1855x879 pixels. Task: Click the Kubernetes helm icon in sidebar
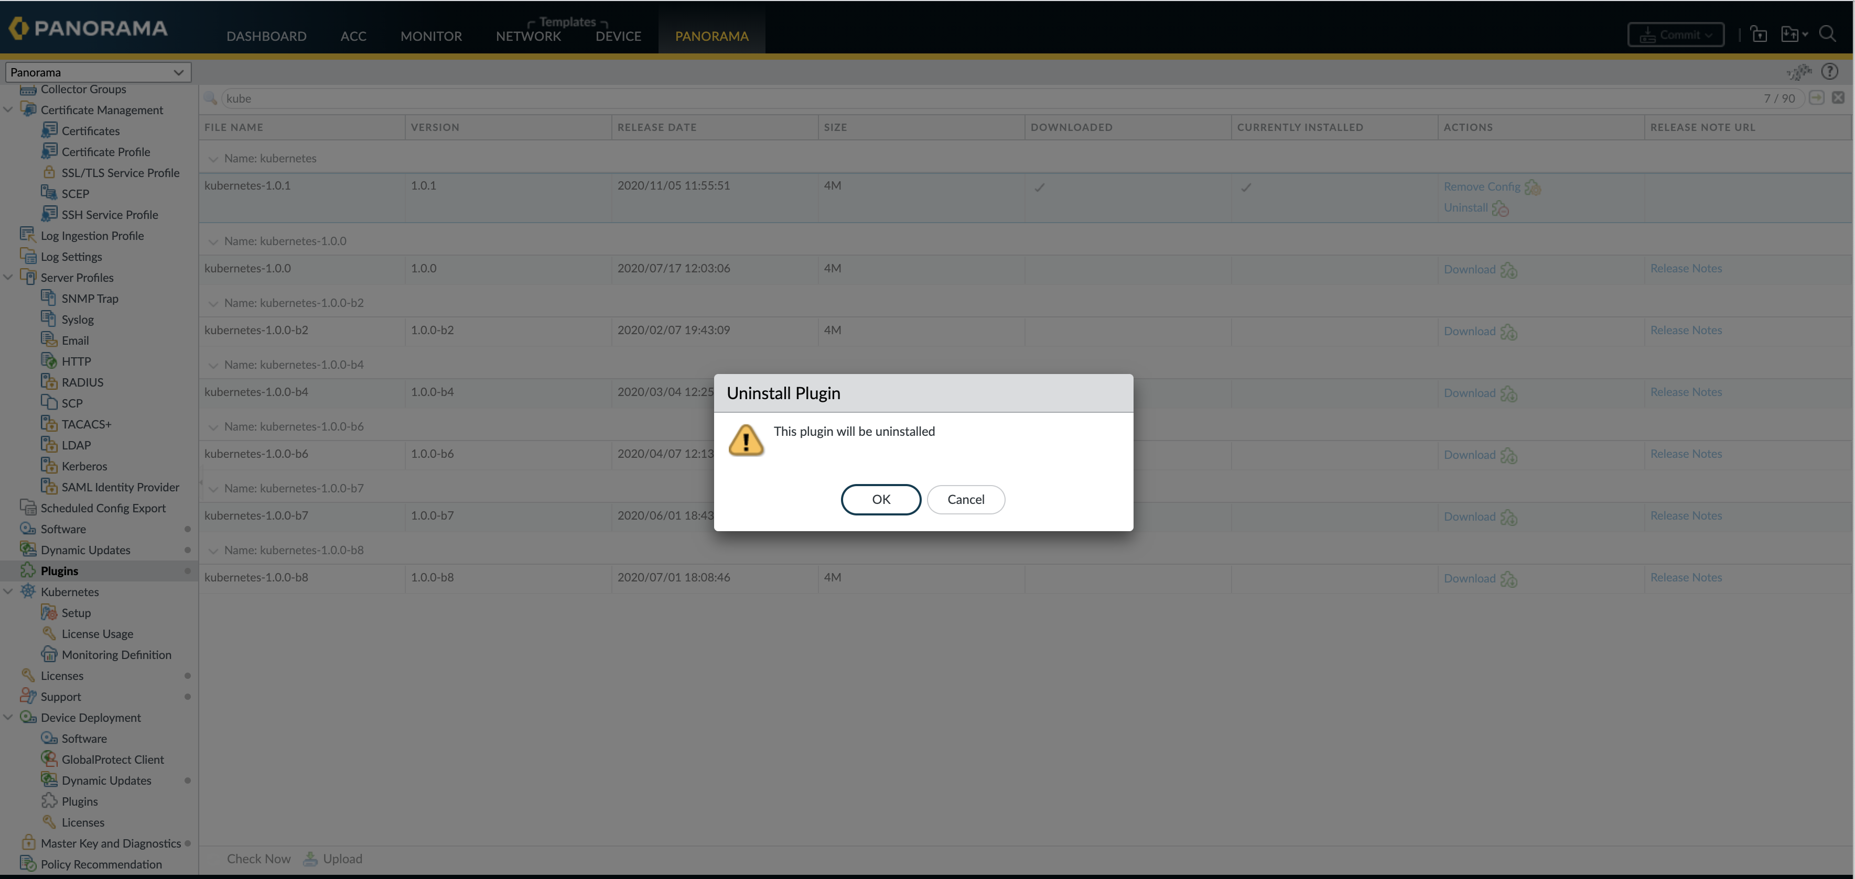28,591
